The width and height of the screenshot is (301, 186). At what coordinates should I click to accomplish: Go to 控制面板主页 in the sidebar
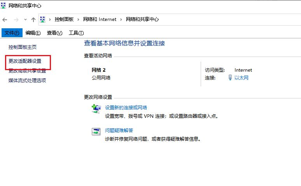pyautogui.click(x=23, y=47)
